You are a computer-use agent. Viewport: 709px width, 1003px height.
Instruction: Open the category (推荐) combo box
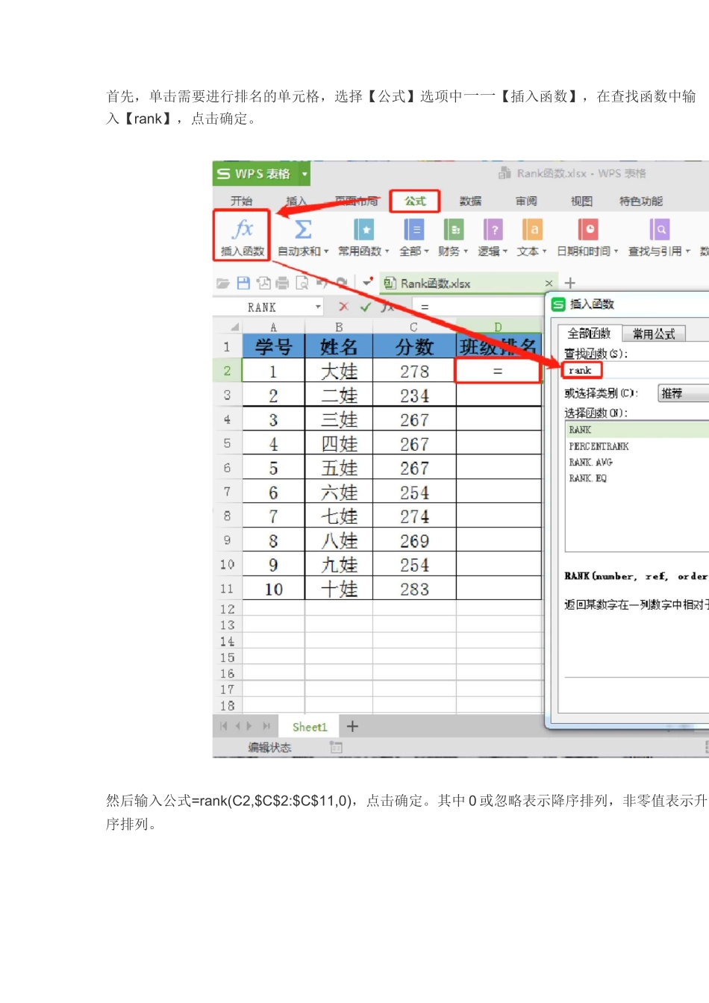(x=683, y=393)
